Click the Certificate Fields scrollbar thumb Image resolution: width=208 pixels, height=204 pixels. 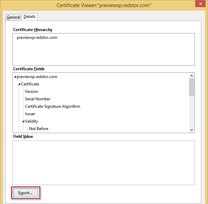pyautogui.click(x=191, y=87)
